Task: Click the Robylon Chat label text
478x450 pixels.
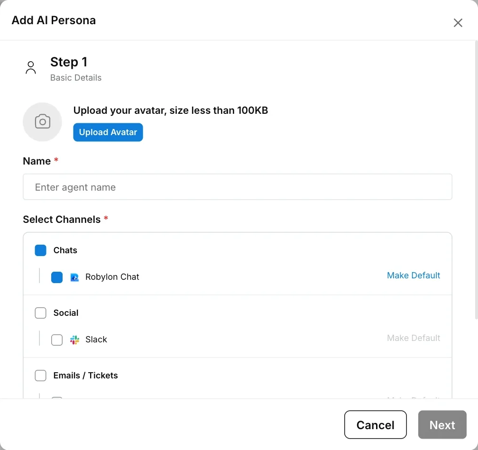Action: click(112, 277)
